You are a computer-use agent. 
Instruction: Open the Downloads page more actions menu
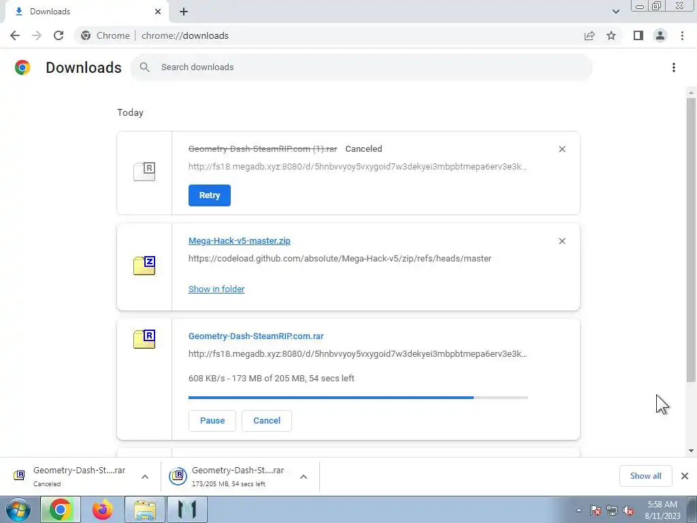673,67
